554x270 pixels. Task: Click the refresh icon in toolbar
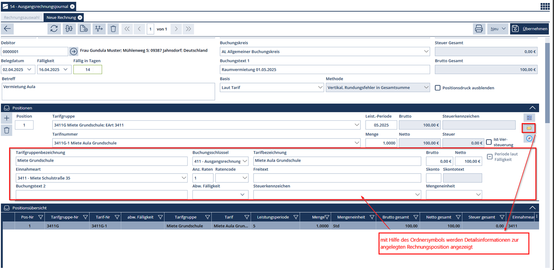coord(54,29)
